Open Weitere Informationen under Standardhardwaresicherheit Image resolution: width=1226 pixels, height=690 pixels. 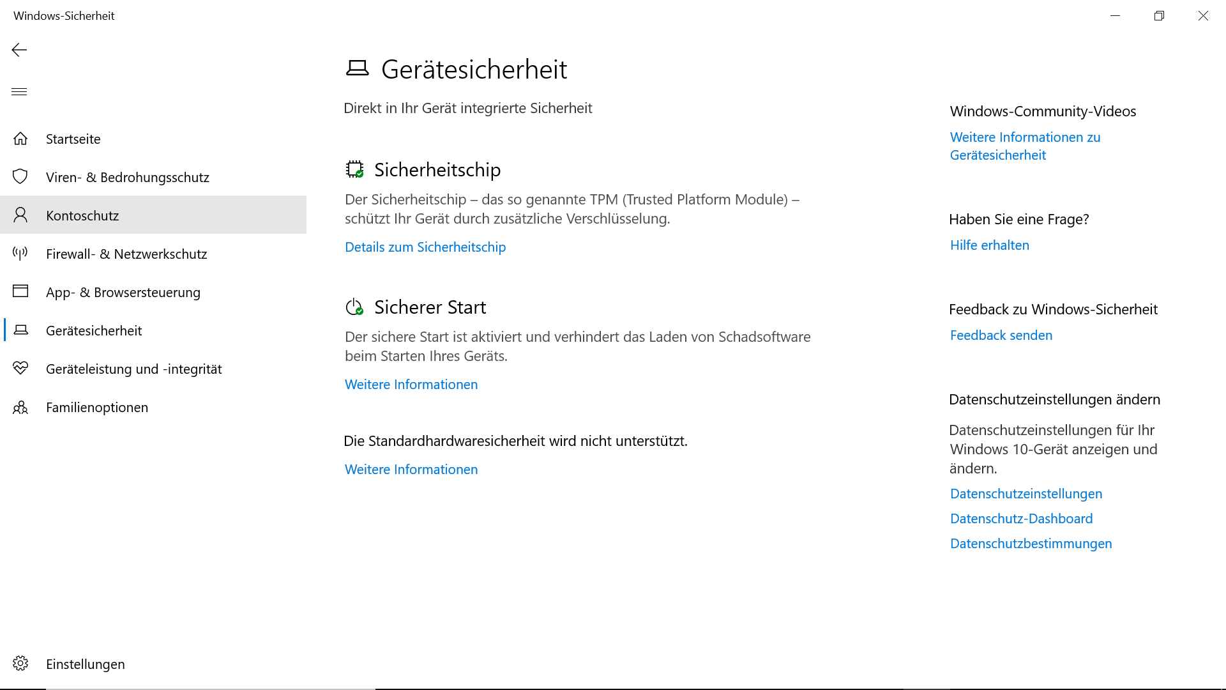click(x=411, y=470)
